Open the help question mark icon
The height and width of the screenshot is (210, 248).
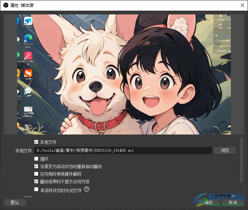(87, 189)
